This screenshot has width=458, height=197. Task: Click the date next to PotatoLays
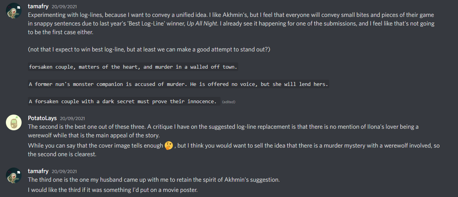coord(72,118)
